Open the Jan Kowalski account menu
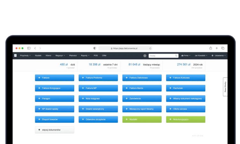 tap(201, 56)
